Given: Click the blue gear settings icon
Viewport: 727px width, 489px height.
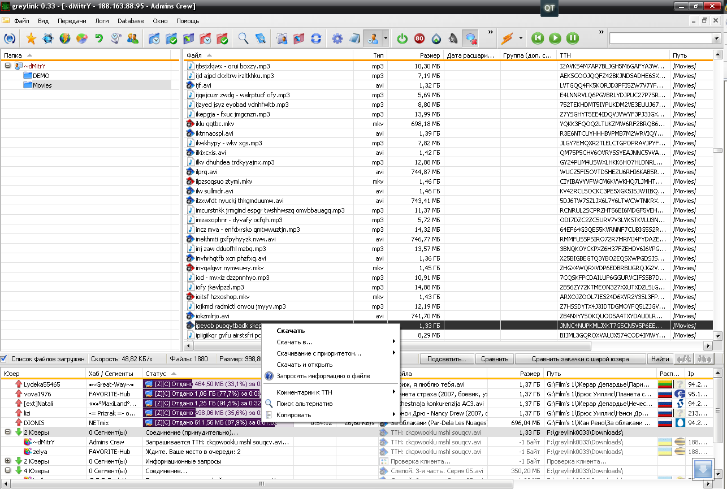Looking at the screenshot, I should pos(337,38).
